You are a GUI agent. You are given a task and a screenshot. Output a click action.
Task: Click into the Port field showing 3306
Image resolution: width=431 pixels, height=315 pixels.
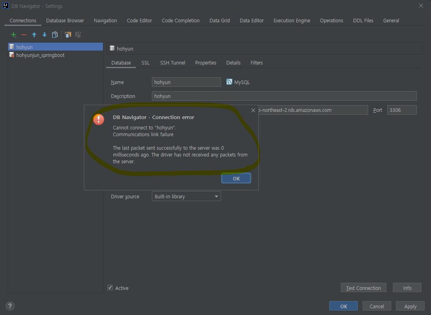click(402, 110)
